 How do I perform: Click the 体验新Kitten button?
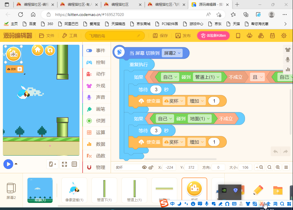click(213, 36)
